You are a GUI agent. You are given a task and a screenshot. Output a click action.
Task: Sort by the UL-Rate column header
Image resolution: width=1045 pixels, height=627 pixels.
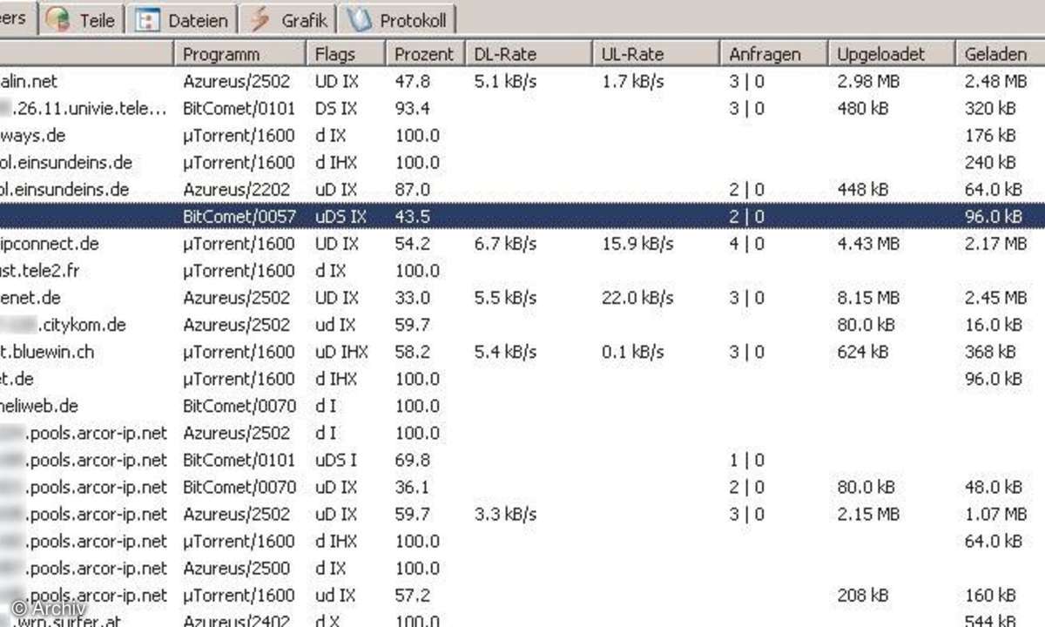tap(656, 54)
